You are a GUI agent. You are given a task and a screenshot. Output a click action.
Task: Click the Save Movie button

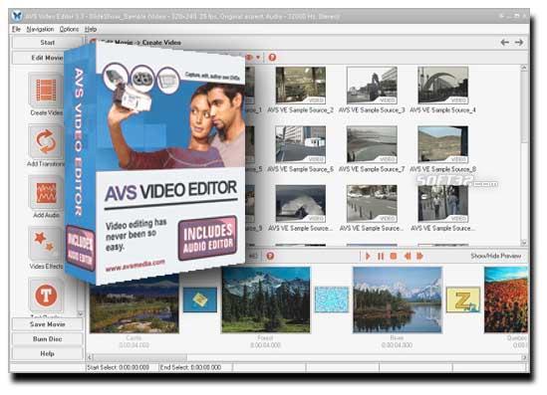[x=48, y=324]
